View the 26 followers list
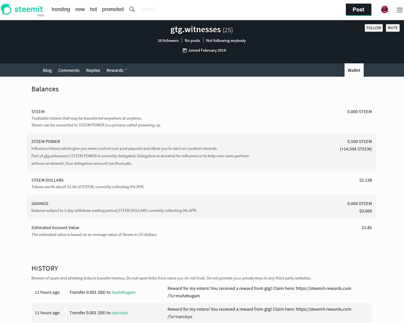The image size is (404, 323). click(168, 41)
